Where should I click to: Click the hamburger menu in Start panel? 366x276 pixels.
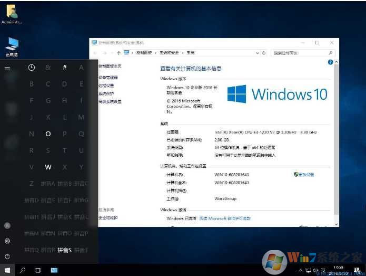point(7,68)
